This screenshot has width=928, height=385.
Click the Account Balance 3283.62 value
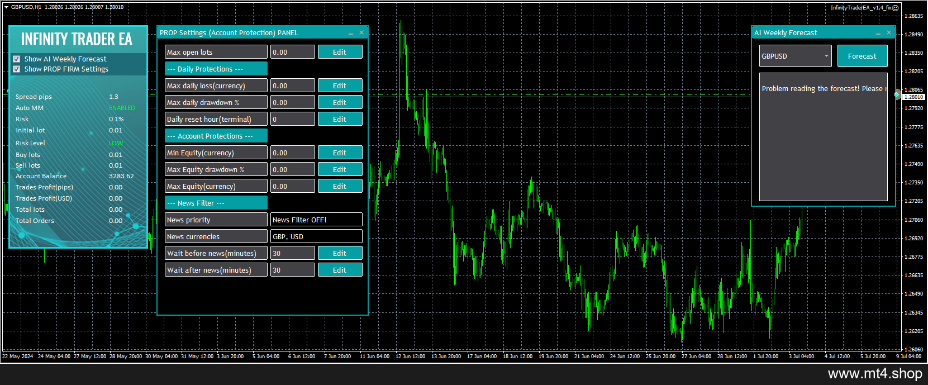pyautogui.click(x=121, y=176)
